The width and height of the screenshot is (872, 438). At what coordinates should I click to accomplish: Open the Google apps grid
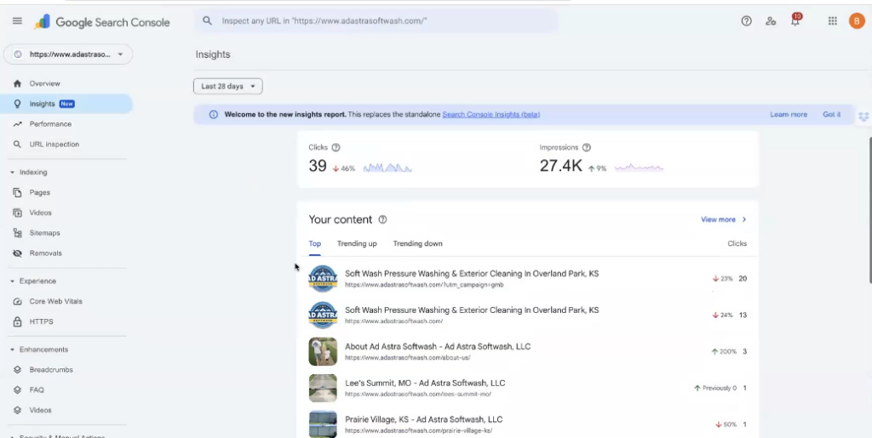click(x=833, y=21)
